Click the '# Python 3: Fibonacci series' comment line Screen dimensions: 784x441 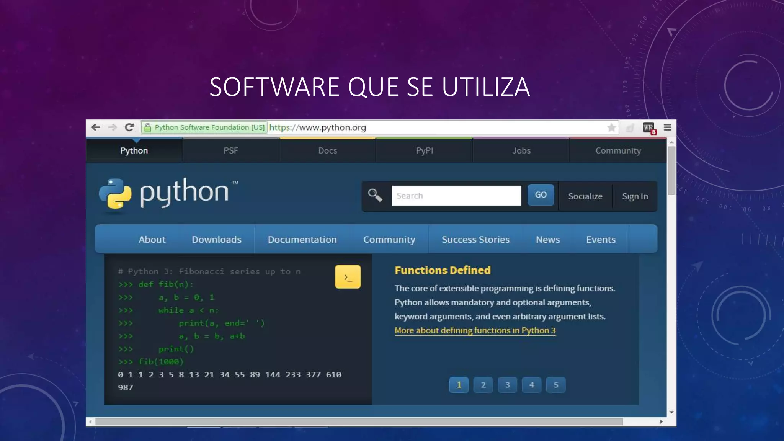pyautogui.click(x=209, y=271)
